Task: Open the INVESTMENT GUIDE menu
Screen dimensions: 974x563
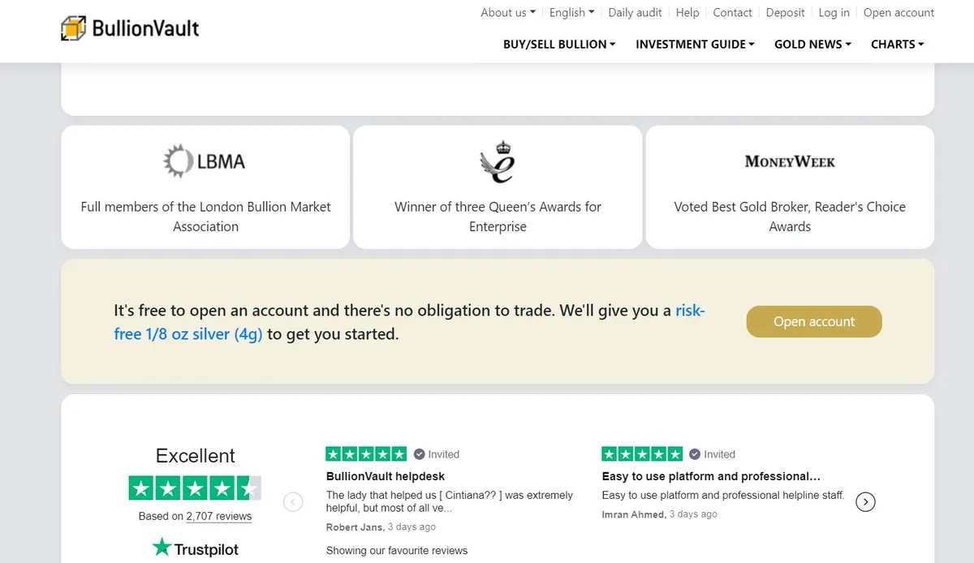Action: tap(695, 44)
